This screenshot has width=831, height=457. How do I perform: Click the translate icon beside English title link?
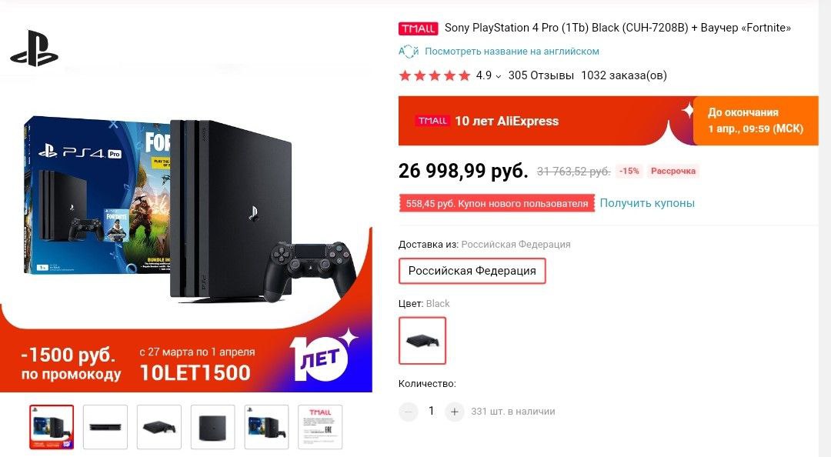point(409,52)
